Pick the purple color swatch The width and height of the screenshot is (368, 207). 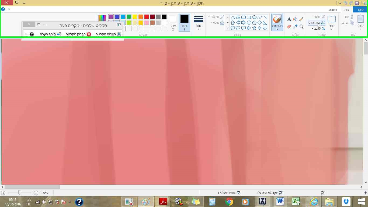111,17
